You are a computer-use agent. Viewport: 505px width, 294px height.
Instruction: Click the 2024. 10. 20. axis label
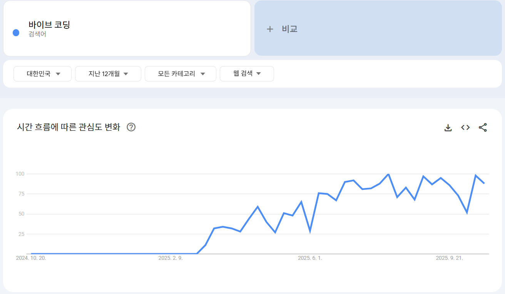(x=31, y=258)
